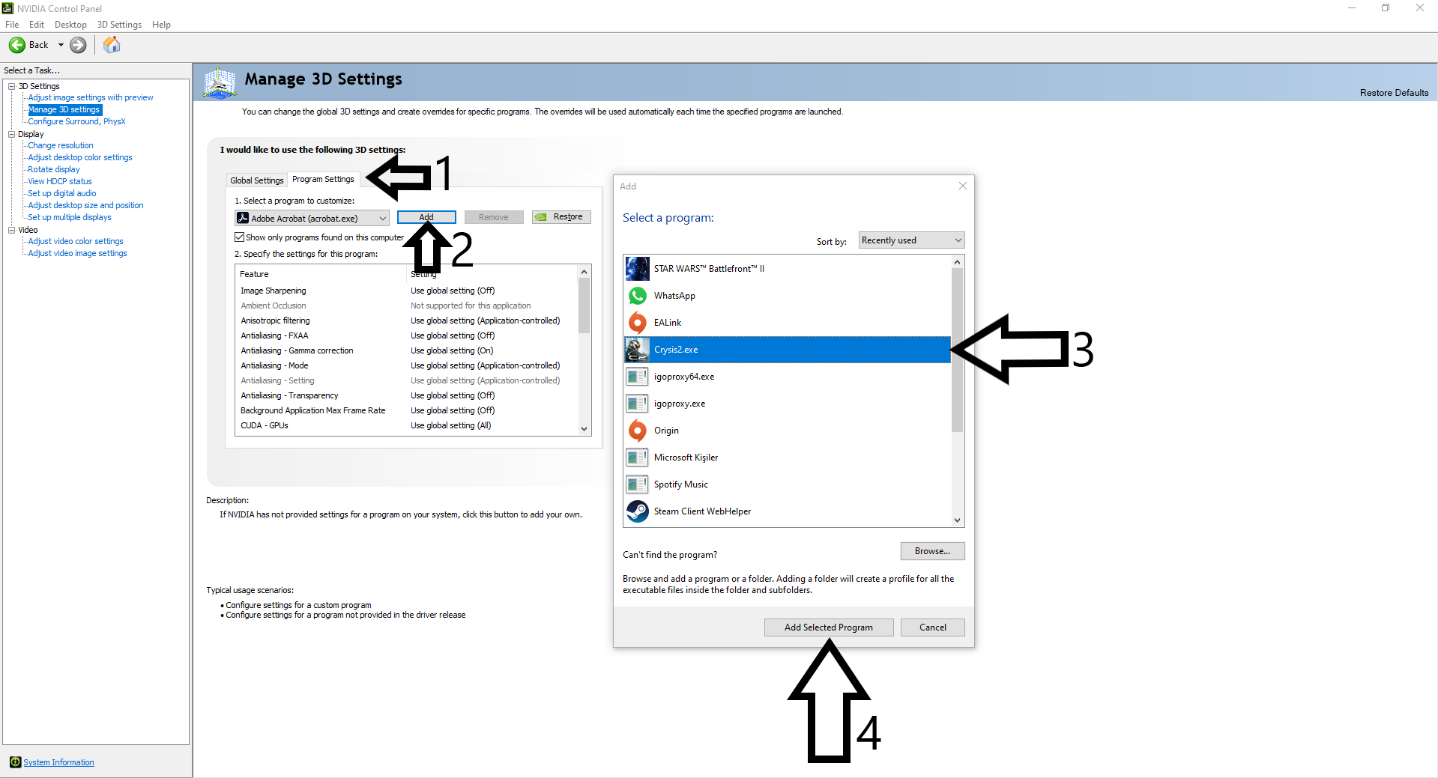Click the settings list scroll down arrow
This screenshot has width=1438, height=778.
click(584, 429)
